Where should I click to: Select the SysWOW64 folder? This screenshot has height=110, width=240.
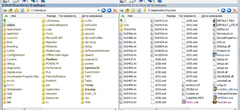(x=92, y=72)
